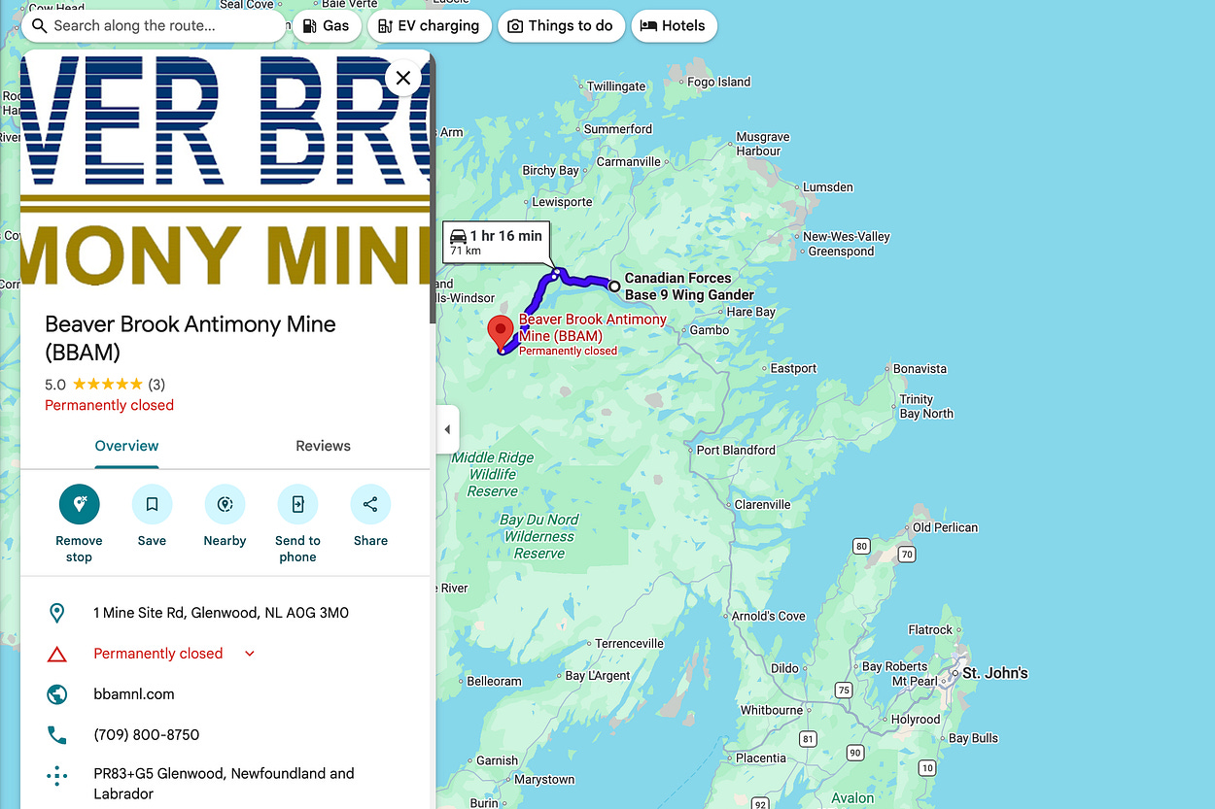Click the Search along the route field
The image size is (1215, 809).
pyautogui.click(x=156, y=26)
